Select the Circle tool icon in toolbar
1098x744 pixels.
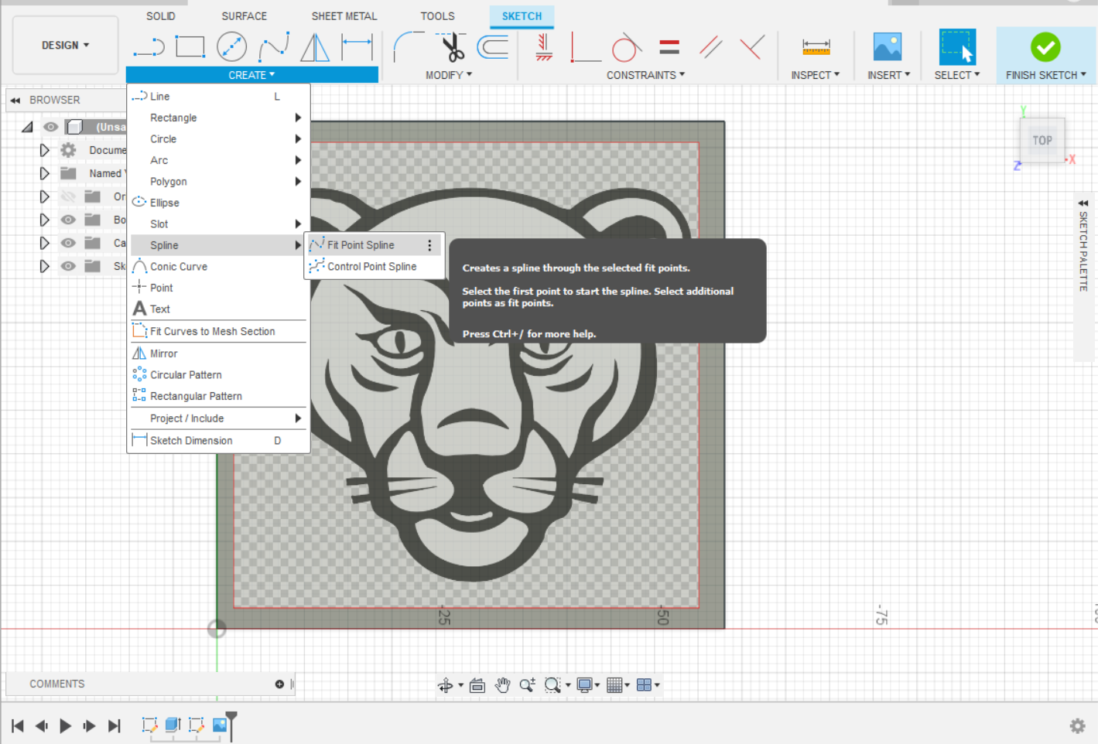coord(231,47)
